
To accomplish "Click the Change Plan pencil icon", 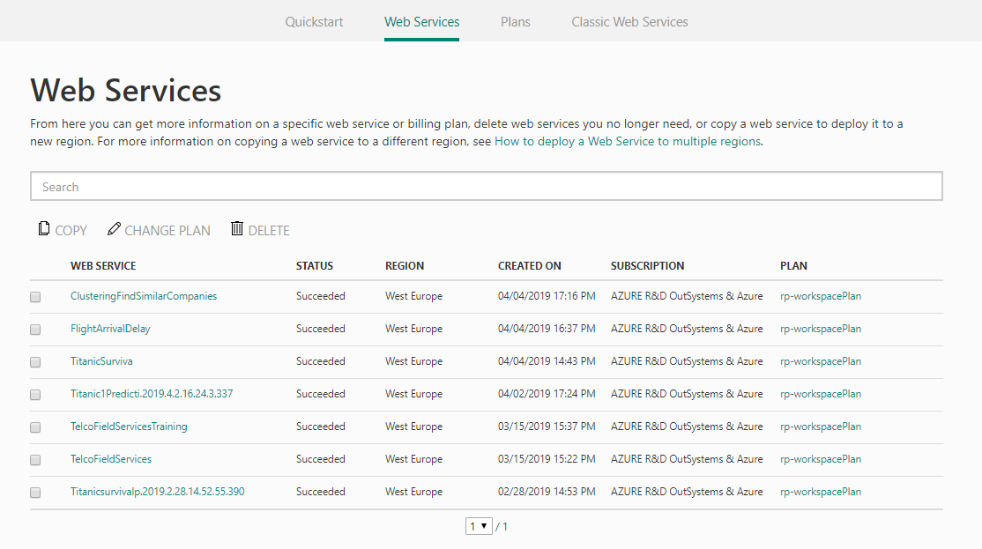I will 114,229.
